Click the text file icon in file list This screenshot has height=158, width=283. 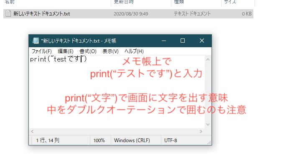click(x=8, y=13)
